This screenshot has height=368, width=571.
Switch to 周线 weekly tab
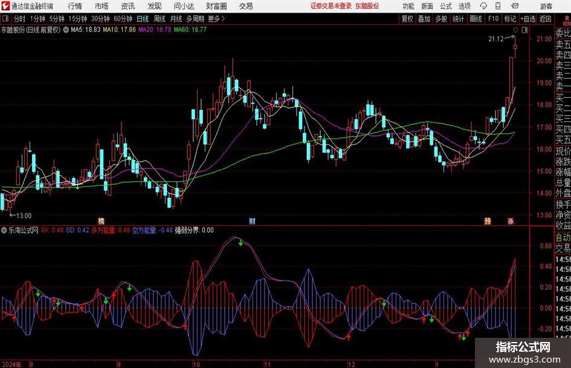tap(160, 19)
